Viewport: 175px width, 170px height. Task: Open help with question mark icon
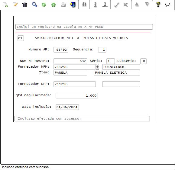coord(158,5)
